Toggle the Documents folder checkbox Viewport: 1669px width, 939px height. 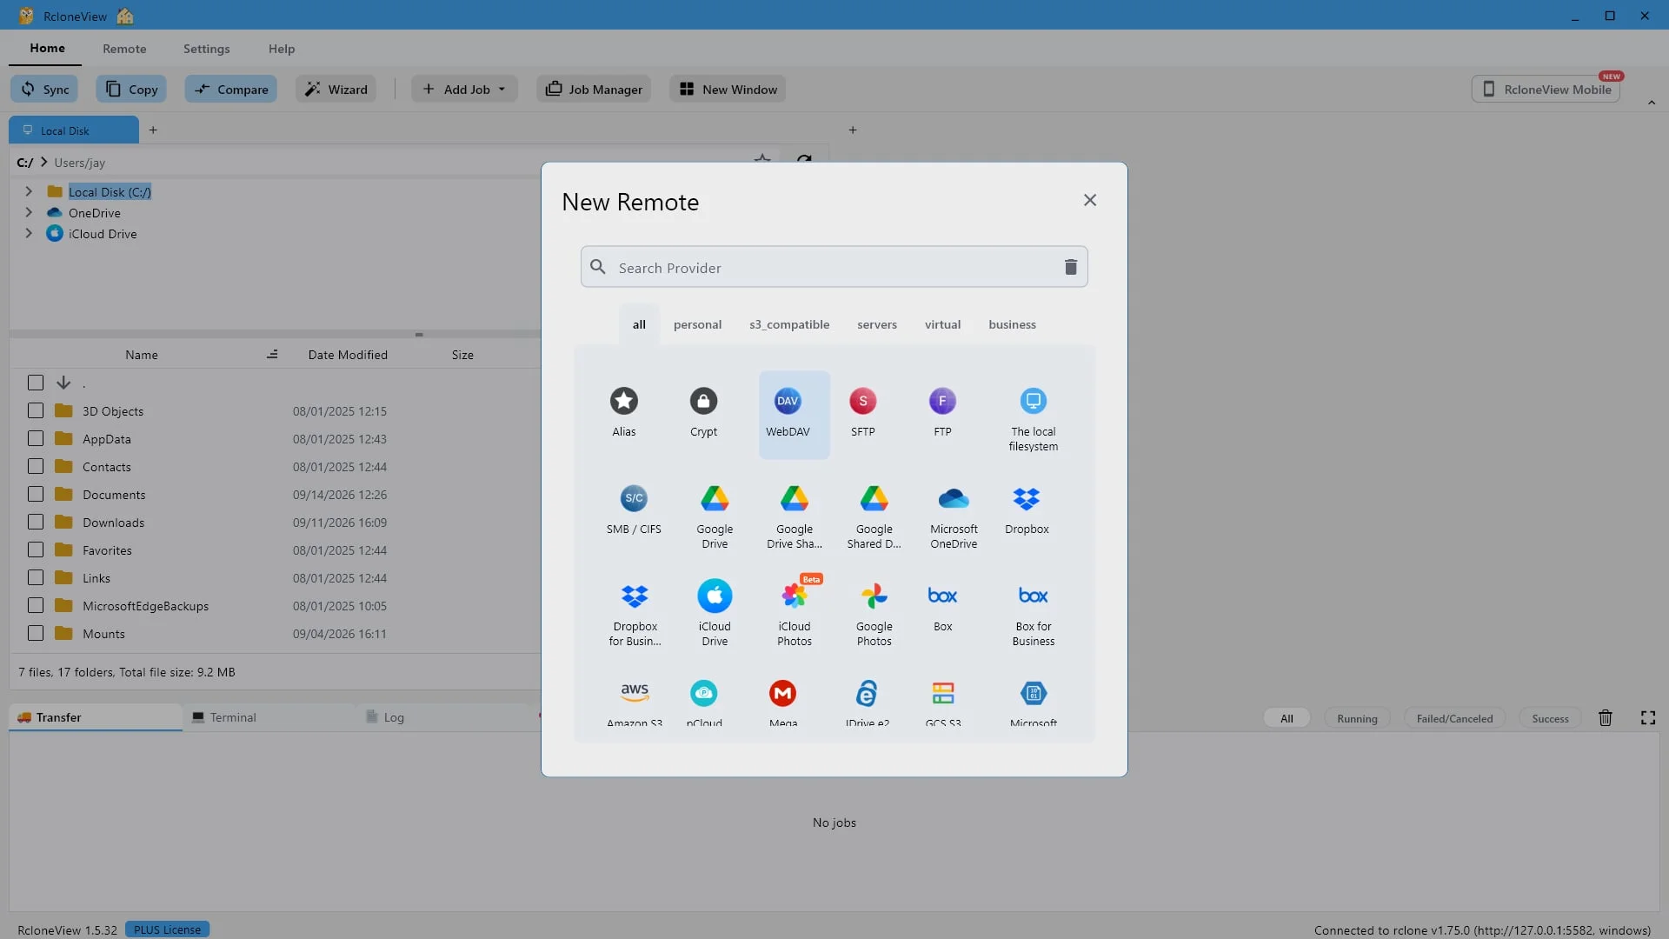coord(36,495)
